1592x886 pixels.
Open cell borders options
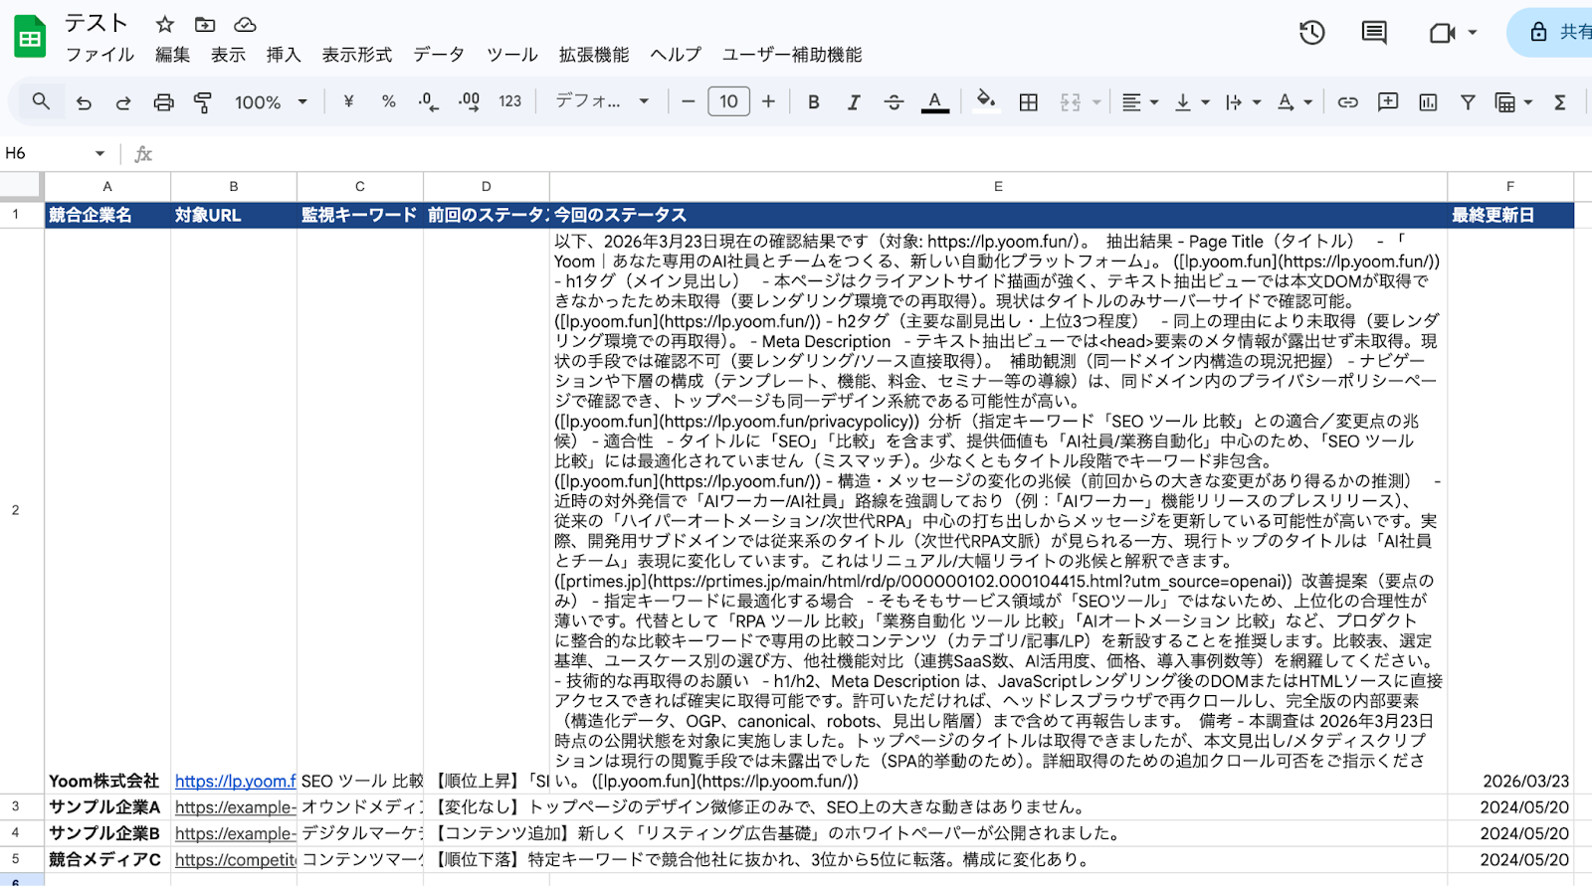(x=1029, y=101)
